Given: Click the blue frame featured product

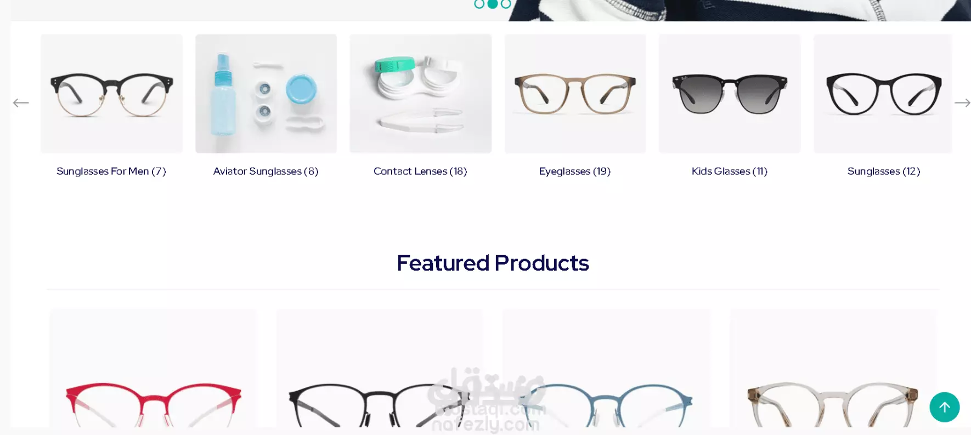Looking at the screenshot, I should [606, 368].
